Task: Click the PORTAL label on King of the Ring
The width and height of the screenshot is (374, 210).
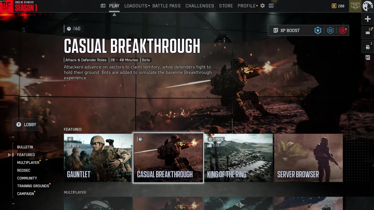Action: point(219,139)
